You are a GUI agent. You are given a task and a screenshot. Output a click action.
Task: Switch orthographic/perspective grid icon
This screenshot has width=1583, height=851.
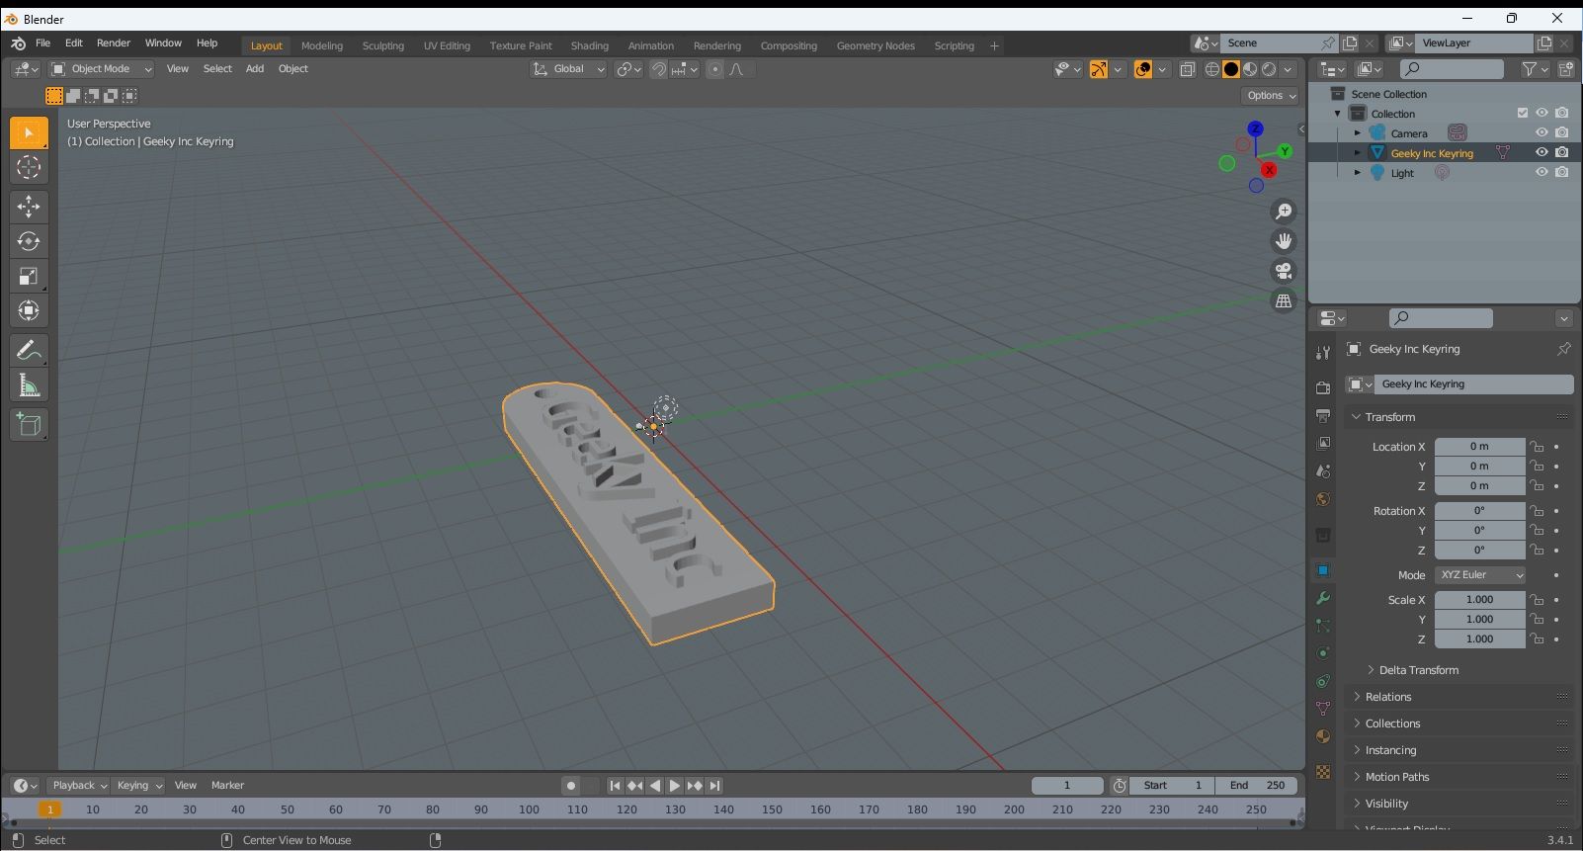pos(1284,300)
